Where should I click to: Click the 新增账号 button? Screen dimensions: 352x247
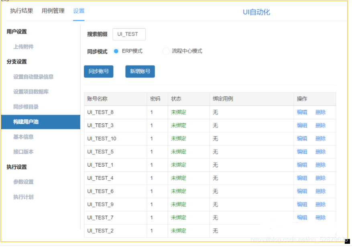[140, 71]
